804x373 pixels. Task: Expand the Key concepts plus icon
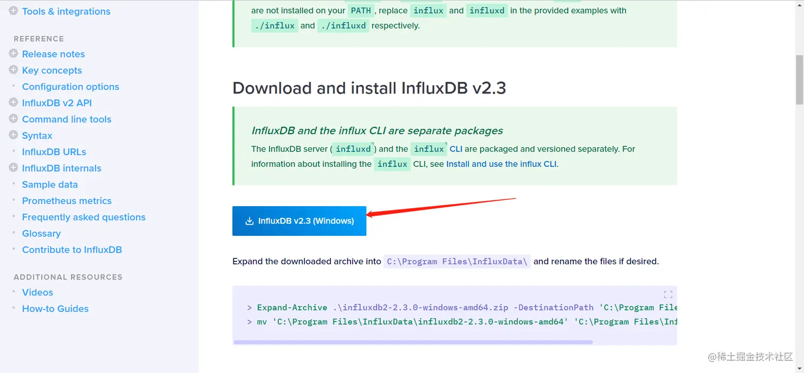(x=13, y=70)
